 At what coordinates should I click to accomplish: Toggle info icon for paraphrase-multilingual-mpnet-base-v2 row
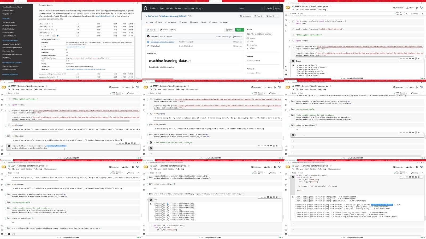pos(65,74)
